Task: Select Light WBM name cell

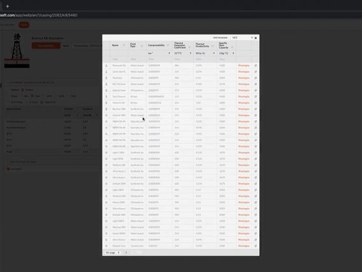Action: coord(119,221)
